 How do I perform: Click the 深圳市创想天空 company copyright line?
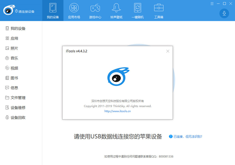point(117,101)
